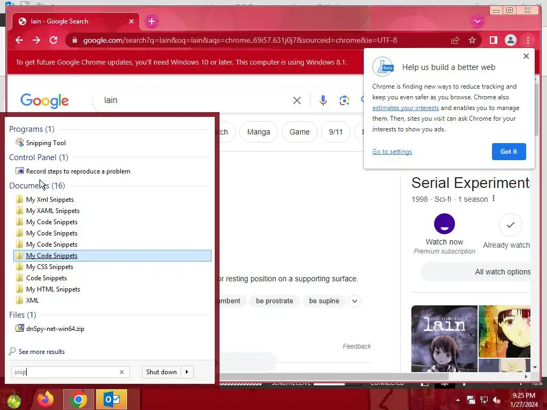Search by image with Google Lens
The width and height of the screenshot is (547, 410).
coord(344,100)
